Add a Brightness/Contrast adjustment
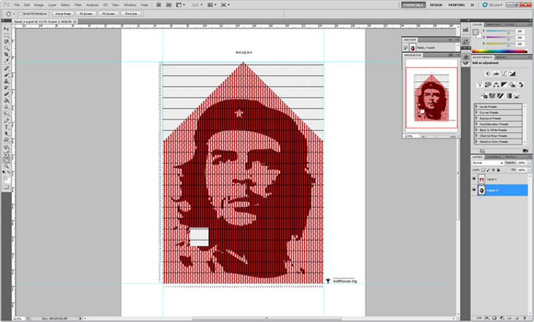Image resolution: width=534 pixels, height=322 pixels. [488, 74]
